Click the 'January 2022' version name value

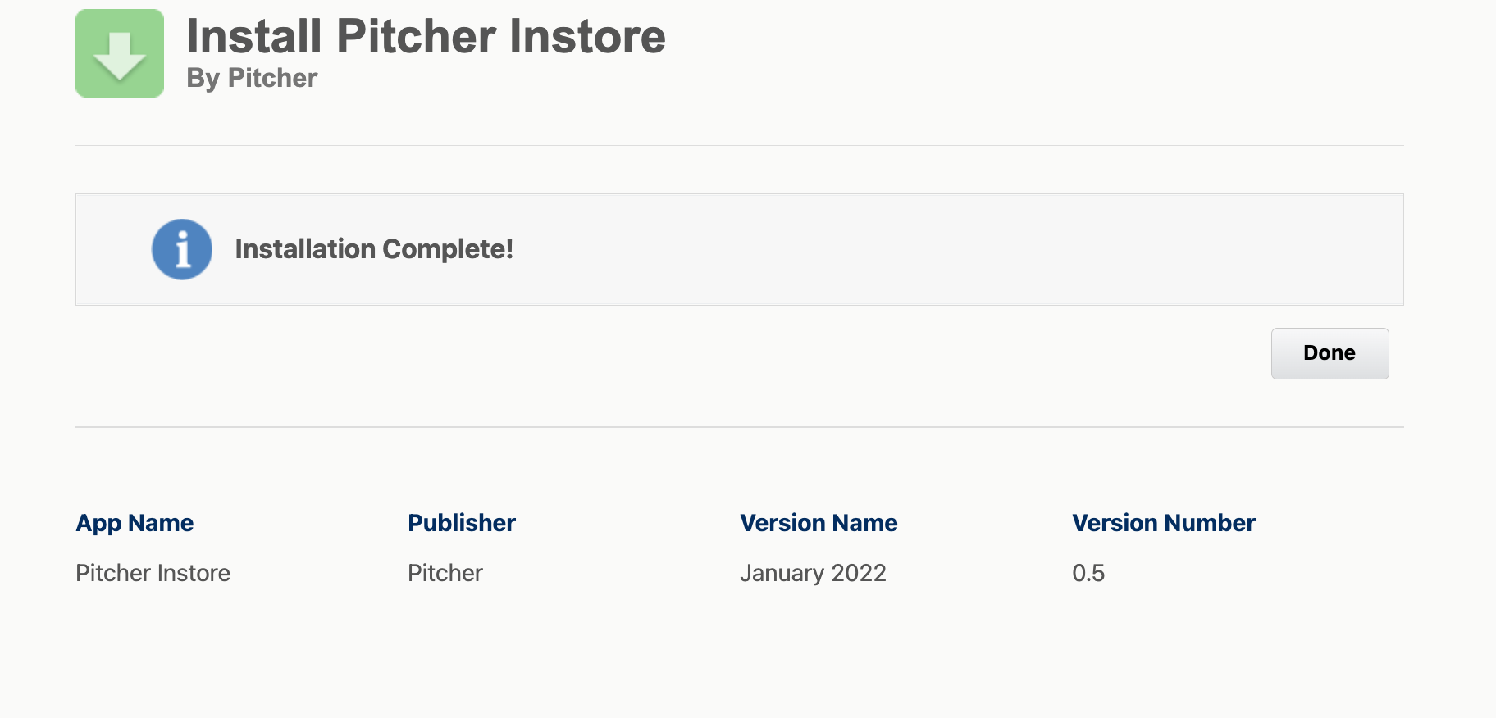coord(813,573)
